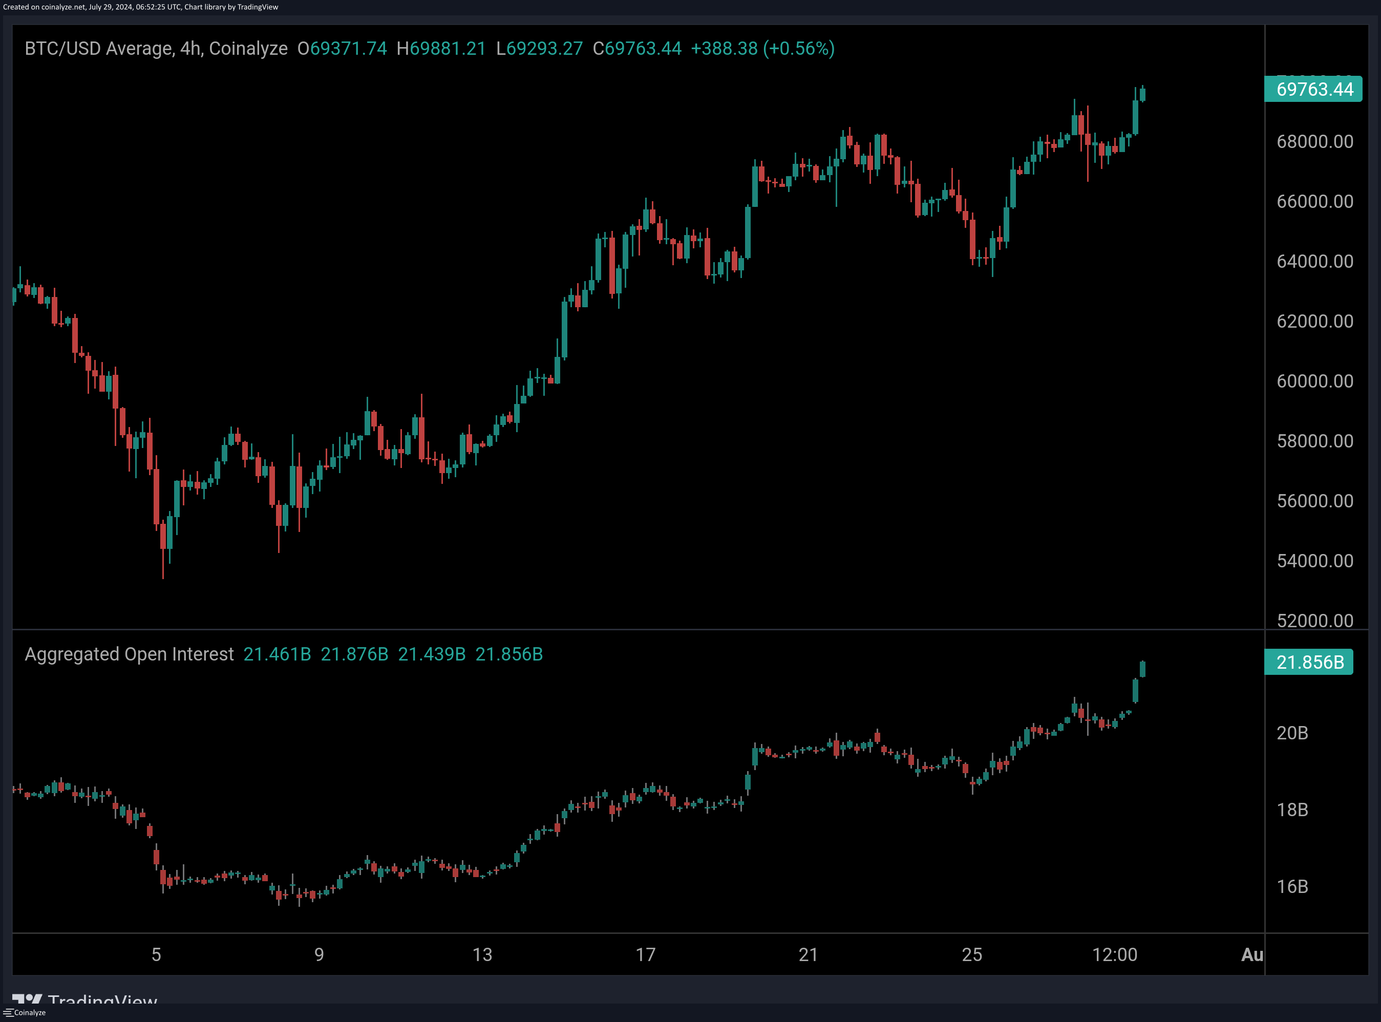Click the date label 25 on time axis

click(971, 954)
